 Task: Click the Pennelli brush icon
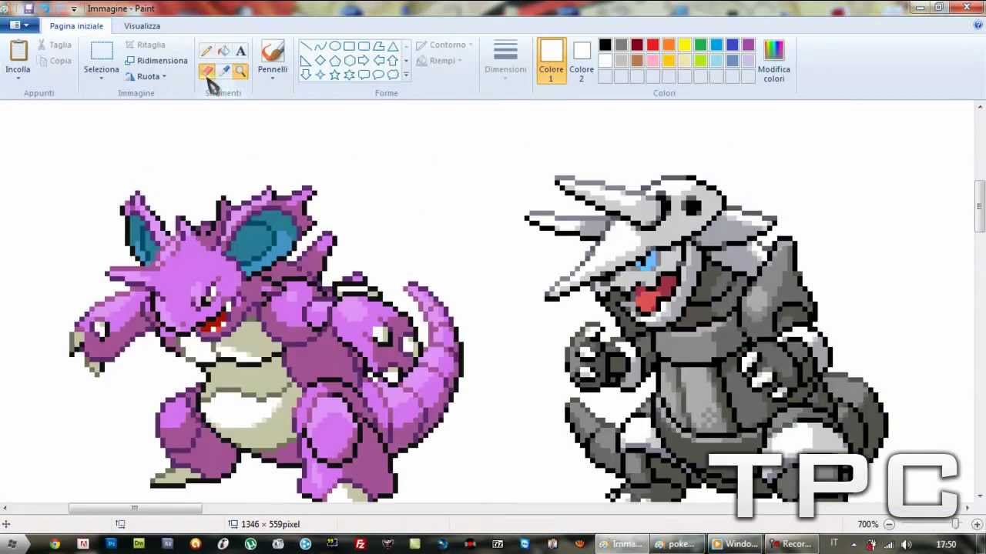click(x=273, y=51)
